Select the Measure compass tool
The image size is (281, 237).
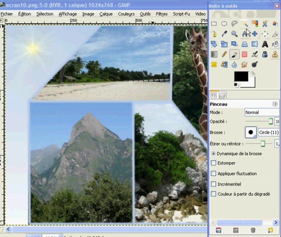[245, 34]
